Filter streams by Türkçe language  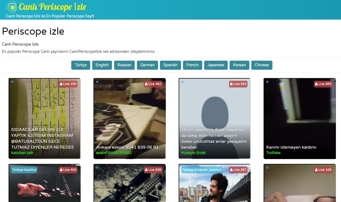click(81, 65)
